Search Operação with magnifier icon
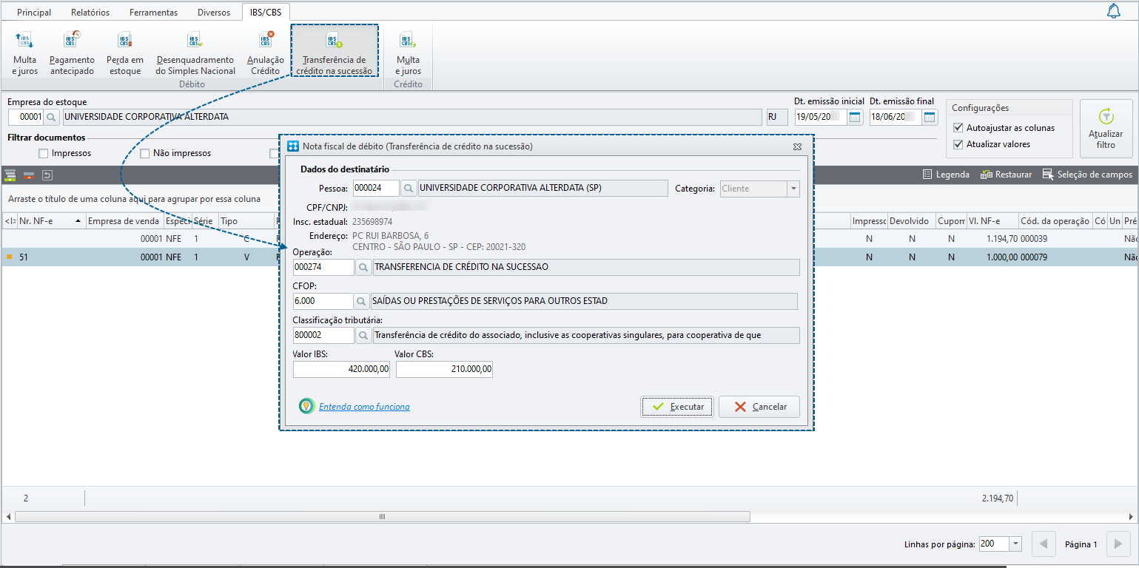 tap(363, 267)
